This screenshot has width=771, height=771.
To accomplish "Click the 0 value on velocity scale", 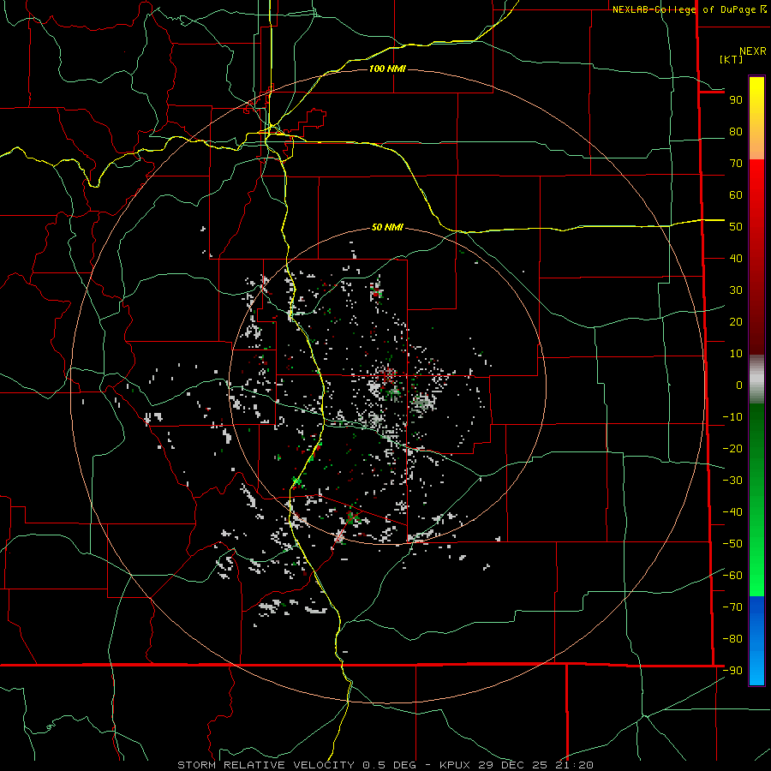I will (x=739, y=385).
